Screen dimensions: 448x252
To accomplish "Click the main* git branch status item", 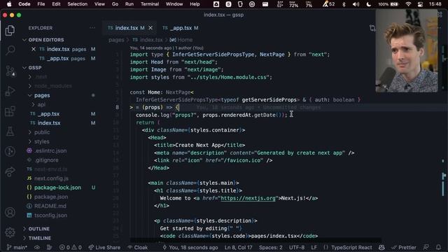I will pyautogui.click(x=17, y=247).
